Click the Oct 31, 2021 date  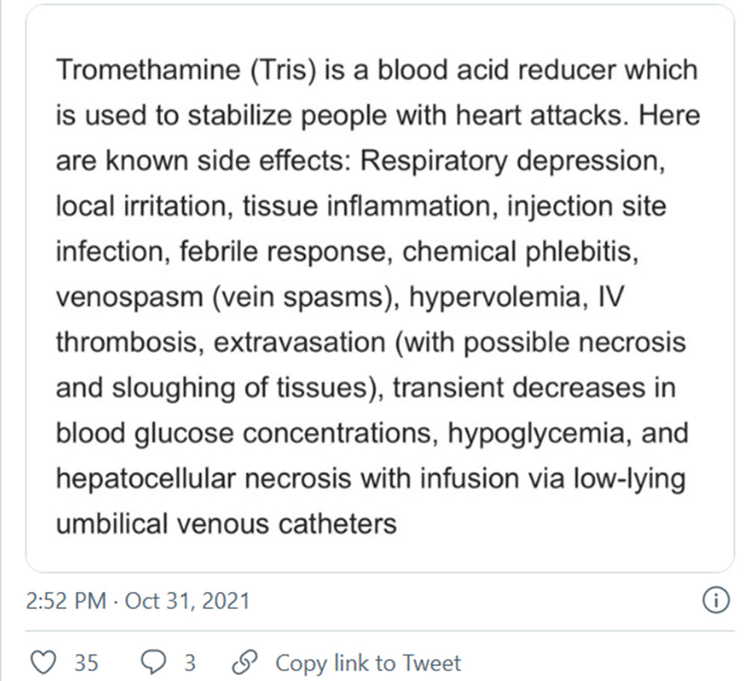187,601
